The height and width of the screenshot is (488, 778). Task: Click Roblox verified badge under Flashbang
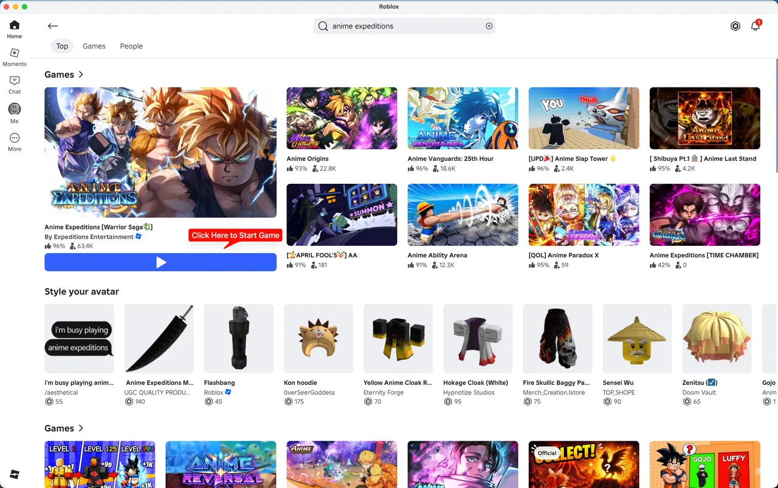tap(229, 392)
